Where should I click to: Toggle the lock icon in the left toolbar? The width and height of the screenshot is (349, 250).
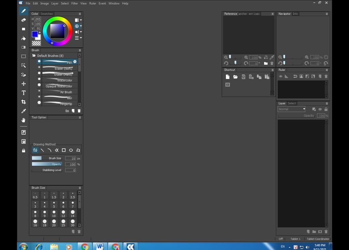pyautogui.click(x=24, y=151)
